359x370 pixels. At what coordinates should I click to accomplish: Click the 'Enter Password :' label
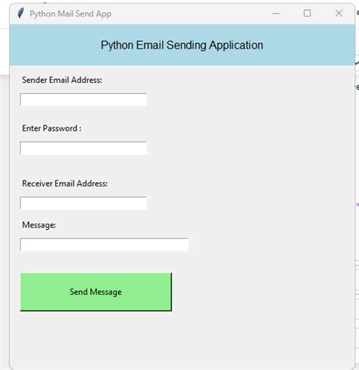pyautogui.click(x=52, y=128)
